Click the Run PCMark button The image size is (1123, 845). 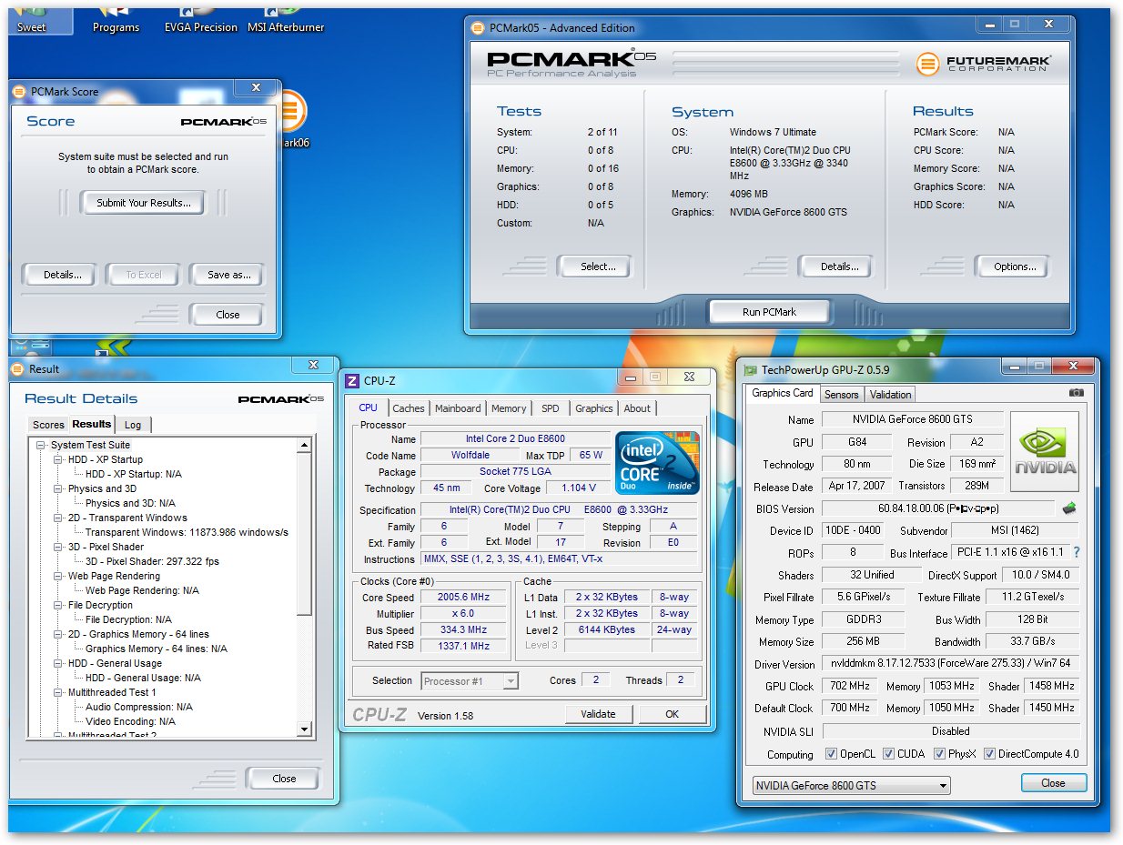point(769,312)
